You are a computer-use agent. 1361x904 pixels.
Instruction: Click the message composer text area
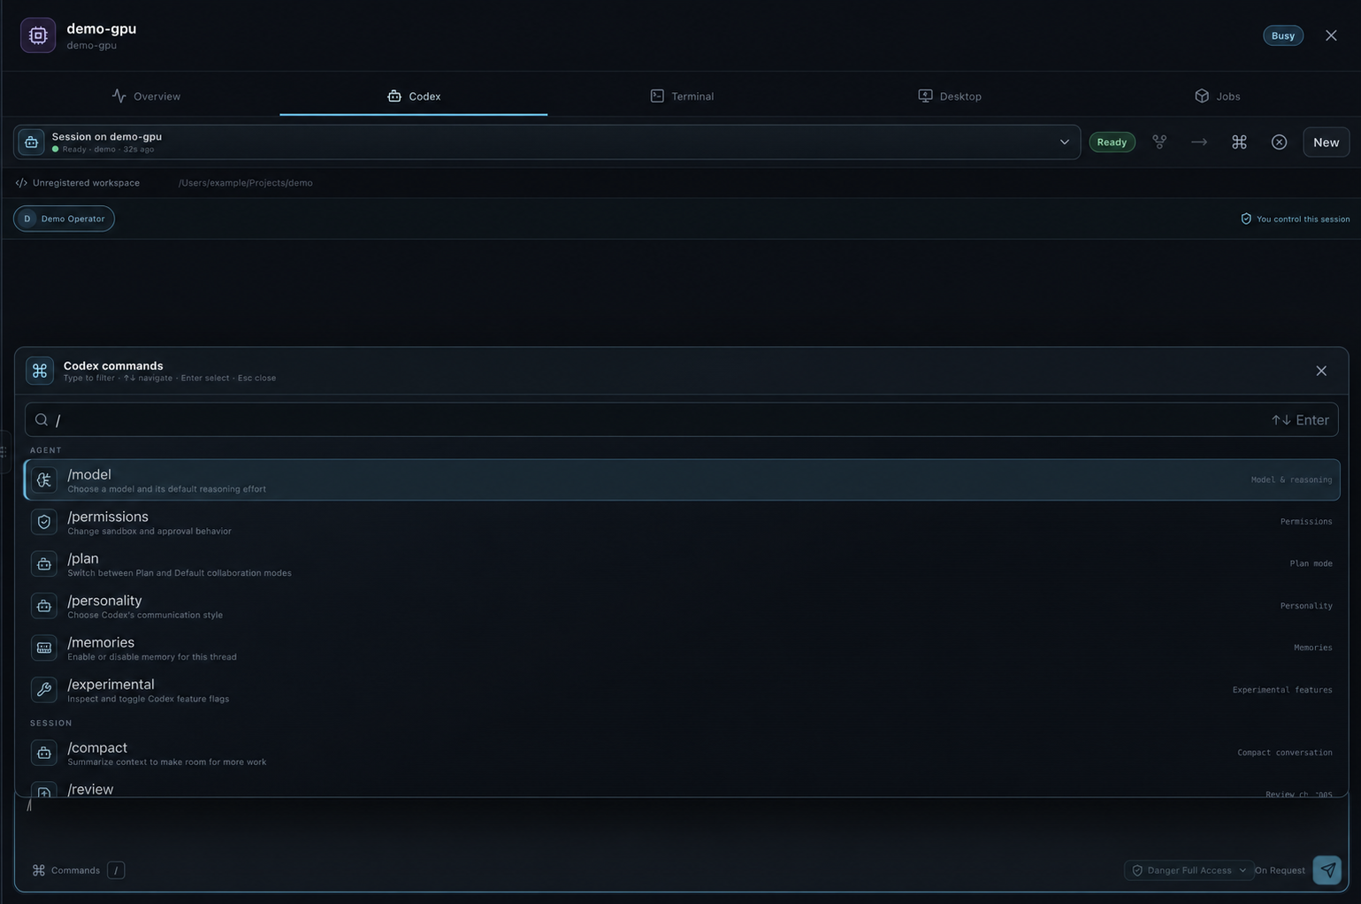click(681, 824)
